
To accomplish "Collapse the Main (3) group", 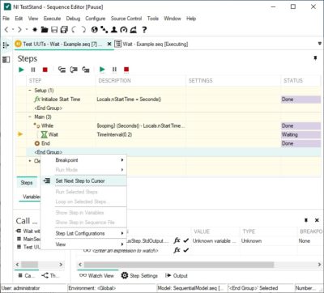I will 30,117.
